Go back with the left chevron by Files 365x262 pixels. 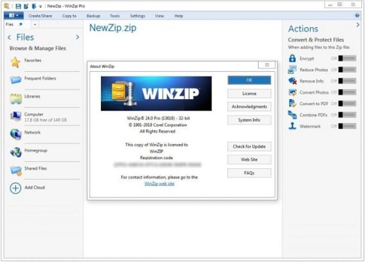[x=9, y=37]
